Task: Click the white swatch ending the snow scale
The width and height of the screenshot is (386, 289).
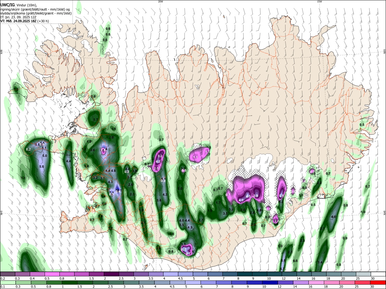Action: (378, 274)
